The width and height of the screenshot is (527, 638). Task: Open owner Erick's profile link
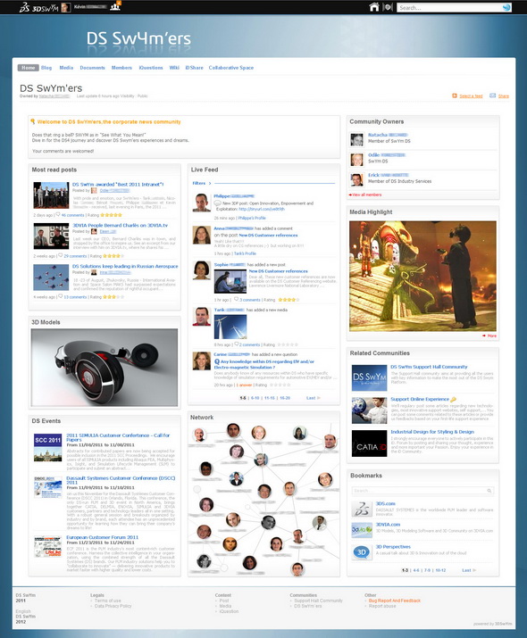(388, 175)
